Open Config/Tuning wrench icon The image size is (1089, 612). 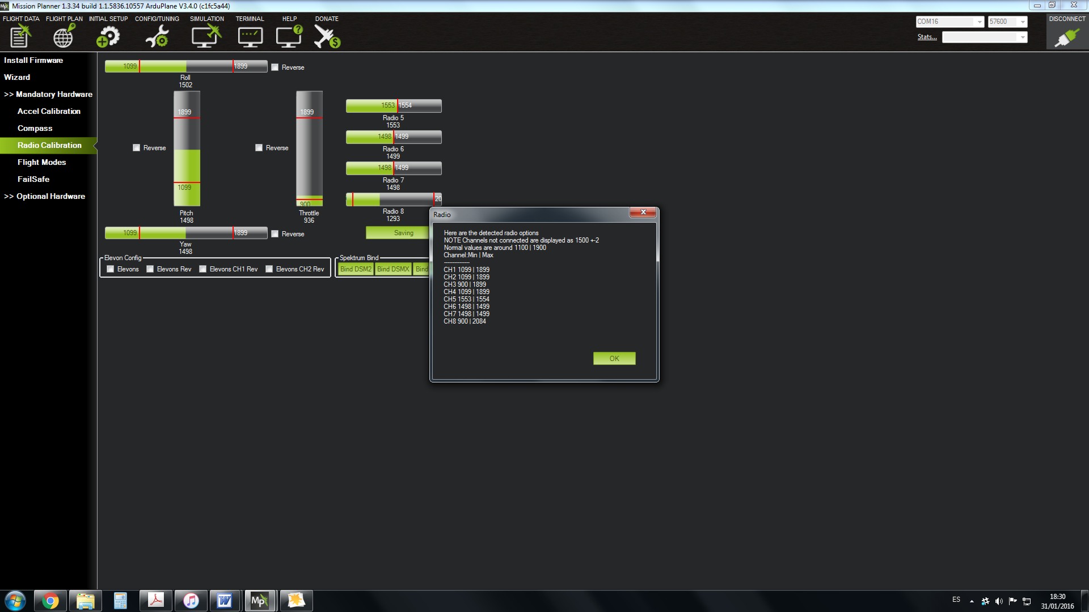(x=157, y=36)
